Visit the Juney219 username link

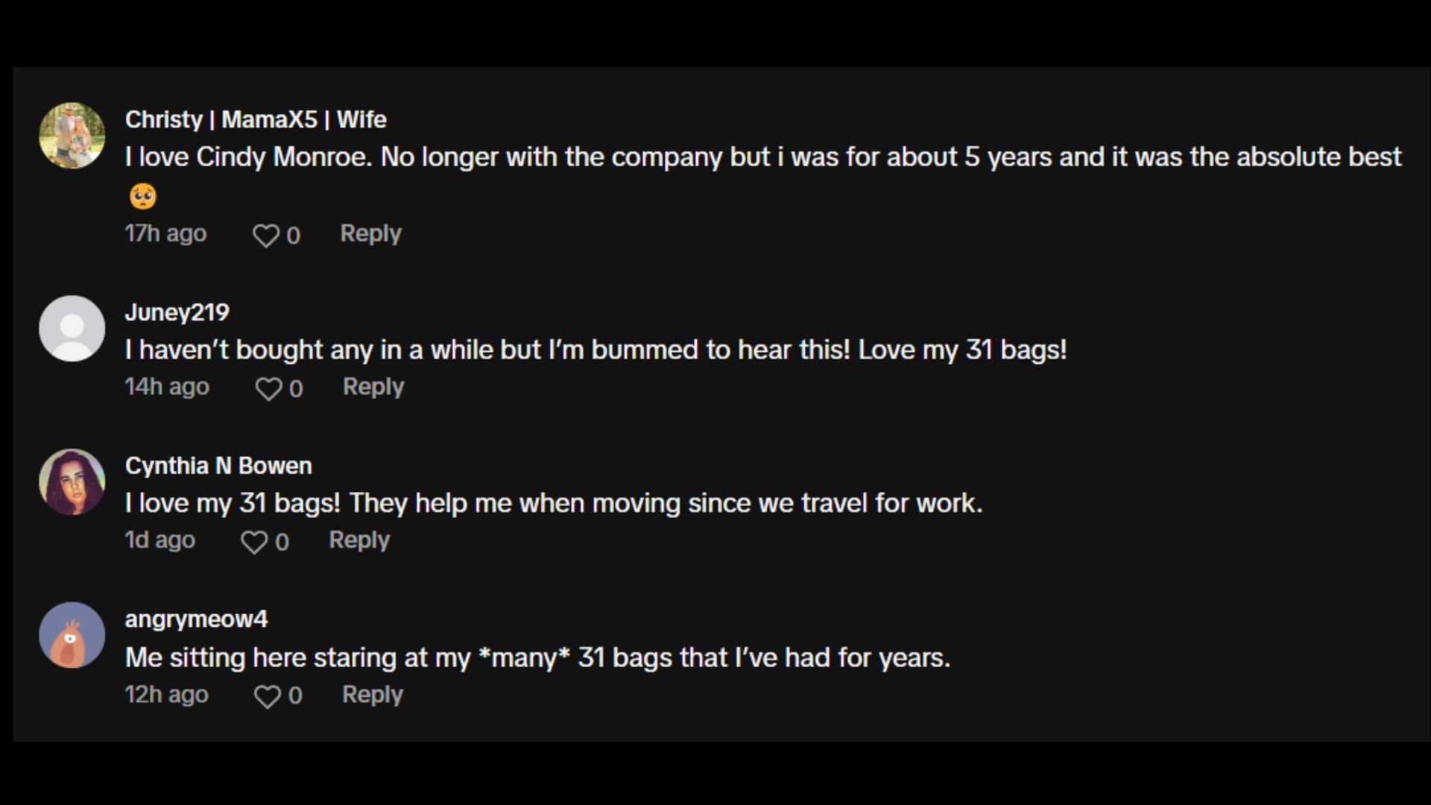click(x=177, y=312)
